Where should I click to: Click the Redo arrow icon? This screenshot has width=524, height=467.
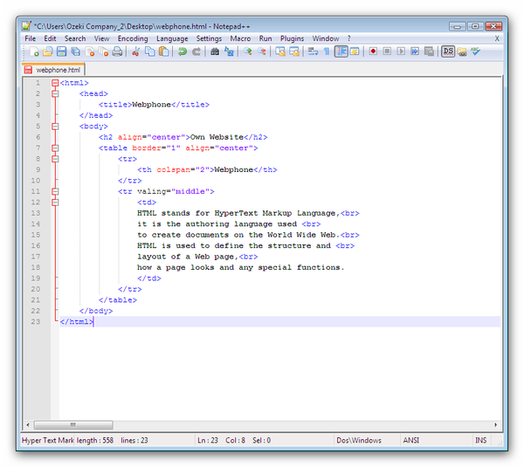[x=196, y=52]
